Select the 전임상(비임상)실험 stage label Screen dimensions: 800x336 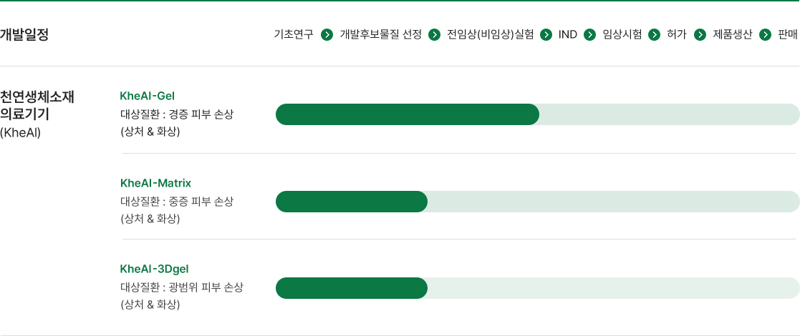(491, 34)
